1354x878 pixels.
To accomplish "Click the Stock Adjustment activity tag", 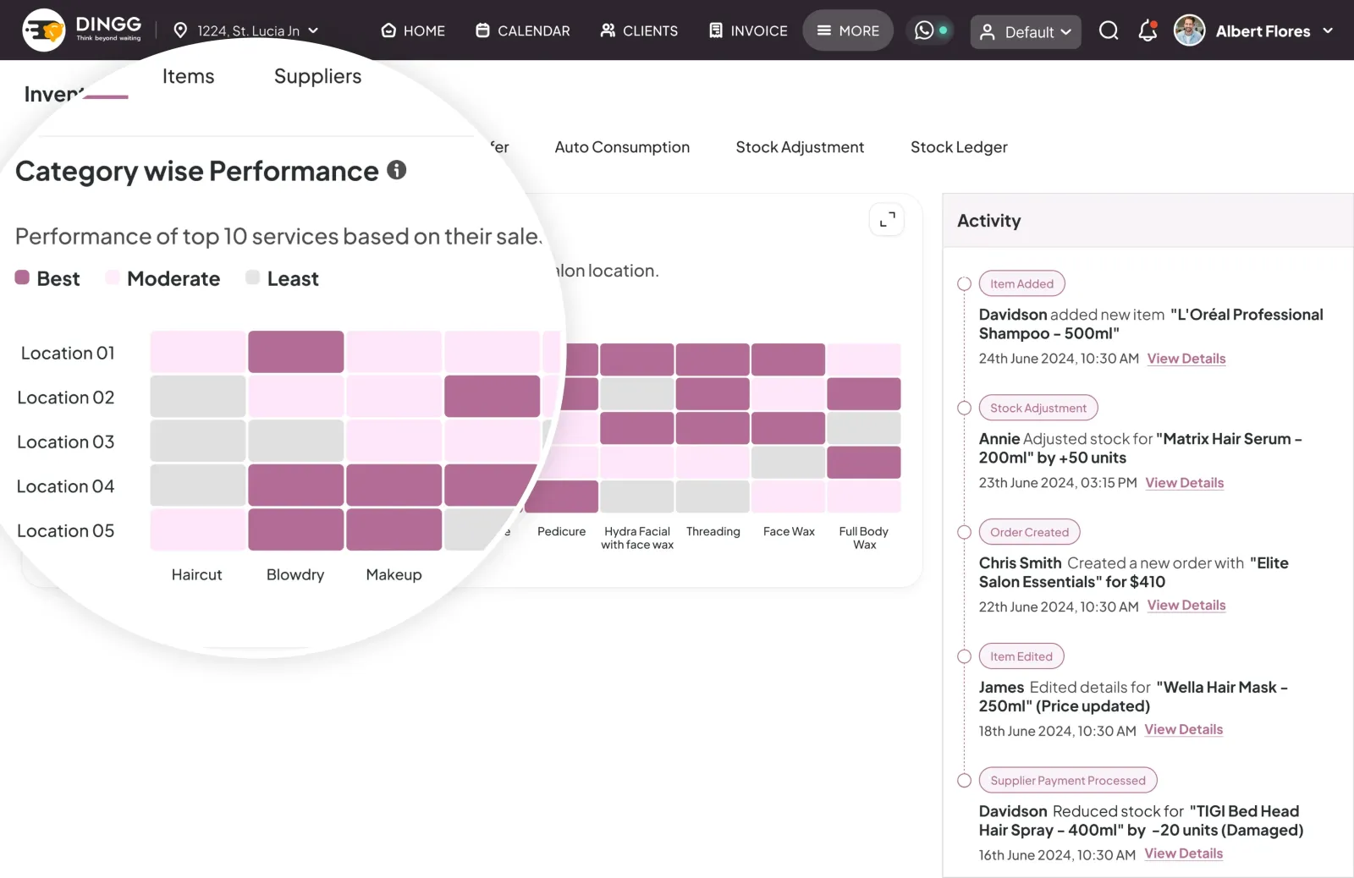I will pyautogui.click(x=1038, y=408).
